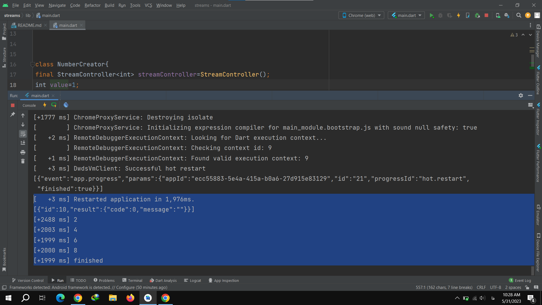The width and height of the screenshot is (542, 305).
Task: Toggle scroll to end in console
Action: pyautogui.click(x=23, y=143)
